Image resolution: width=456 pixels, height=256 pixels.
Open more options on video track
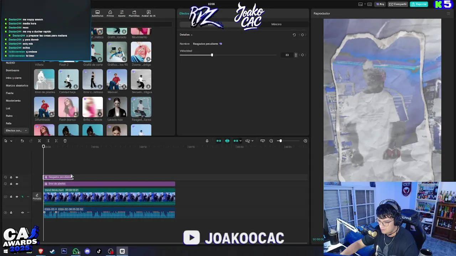28,197
